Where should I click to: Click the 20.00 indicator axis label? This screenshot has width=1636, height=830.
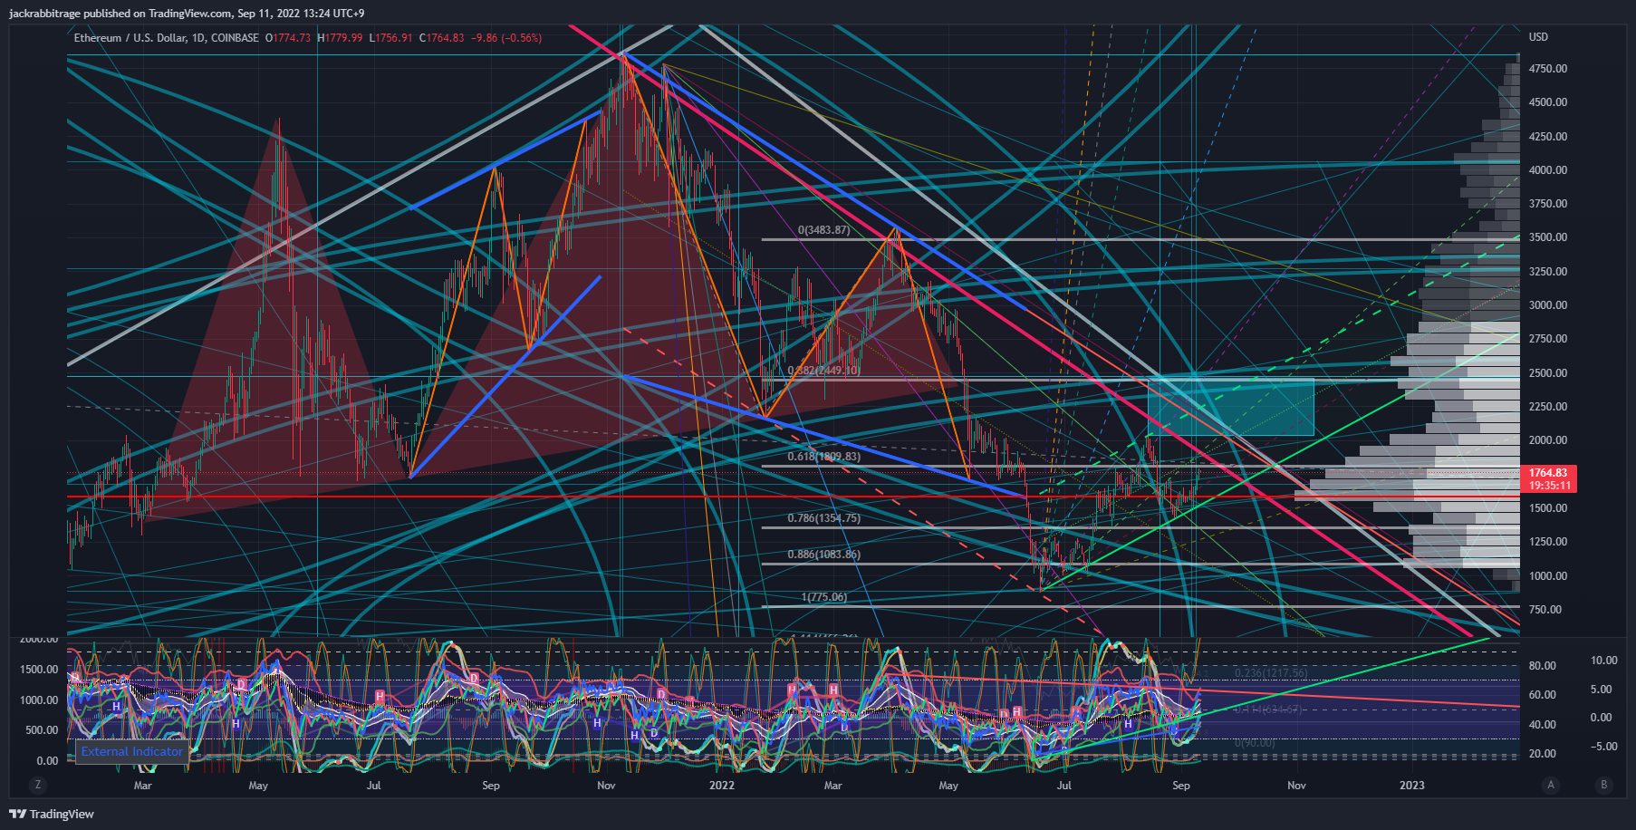1543,754
